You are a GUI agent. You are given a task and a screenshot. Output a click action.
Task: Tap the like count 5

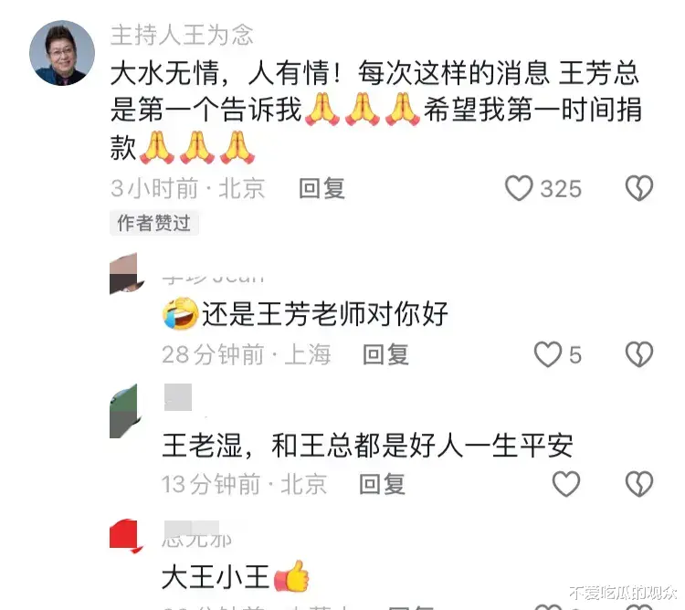[575, 354]
